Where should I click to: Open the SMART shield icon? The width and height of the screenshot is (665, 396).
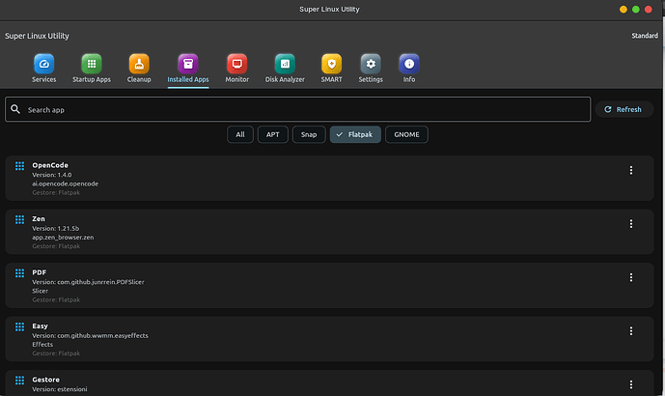click(x=332, y=64)
